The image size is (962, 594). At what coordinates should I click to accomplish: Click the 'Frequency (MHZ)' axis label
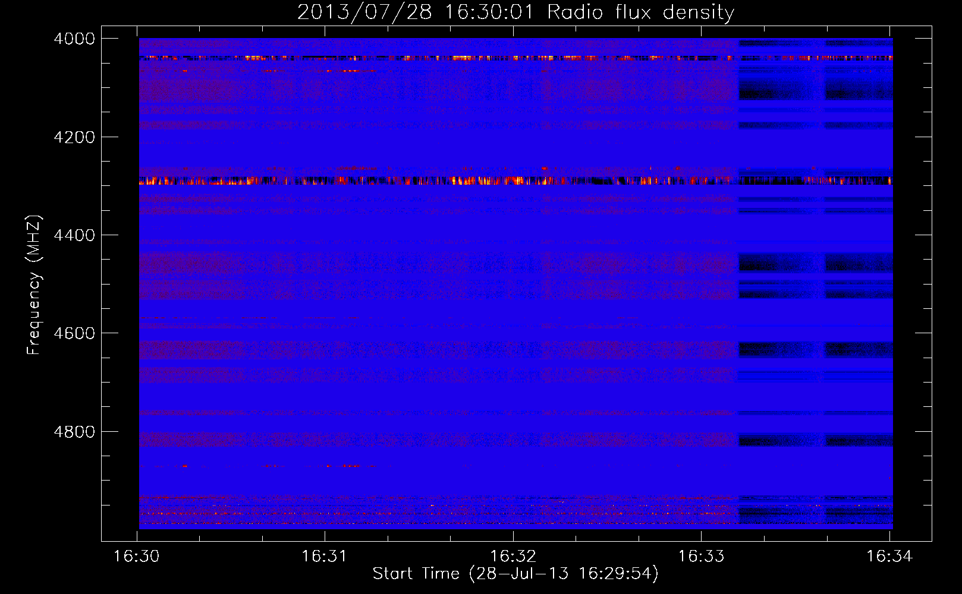tap(34, 285)
